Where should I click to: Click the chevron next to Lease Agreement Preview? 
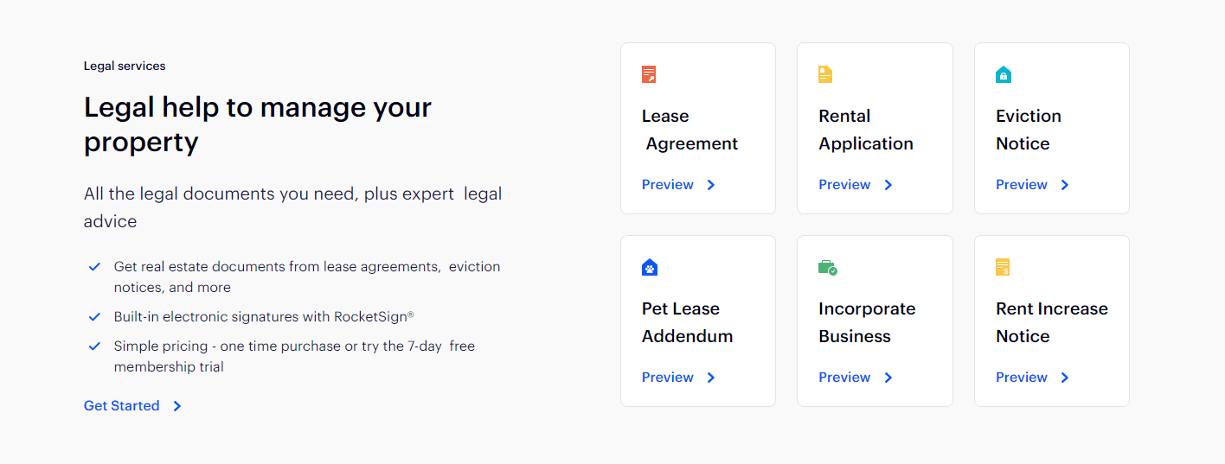tap(711, 185)
